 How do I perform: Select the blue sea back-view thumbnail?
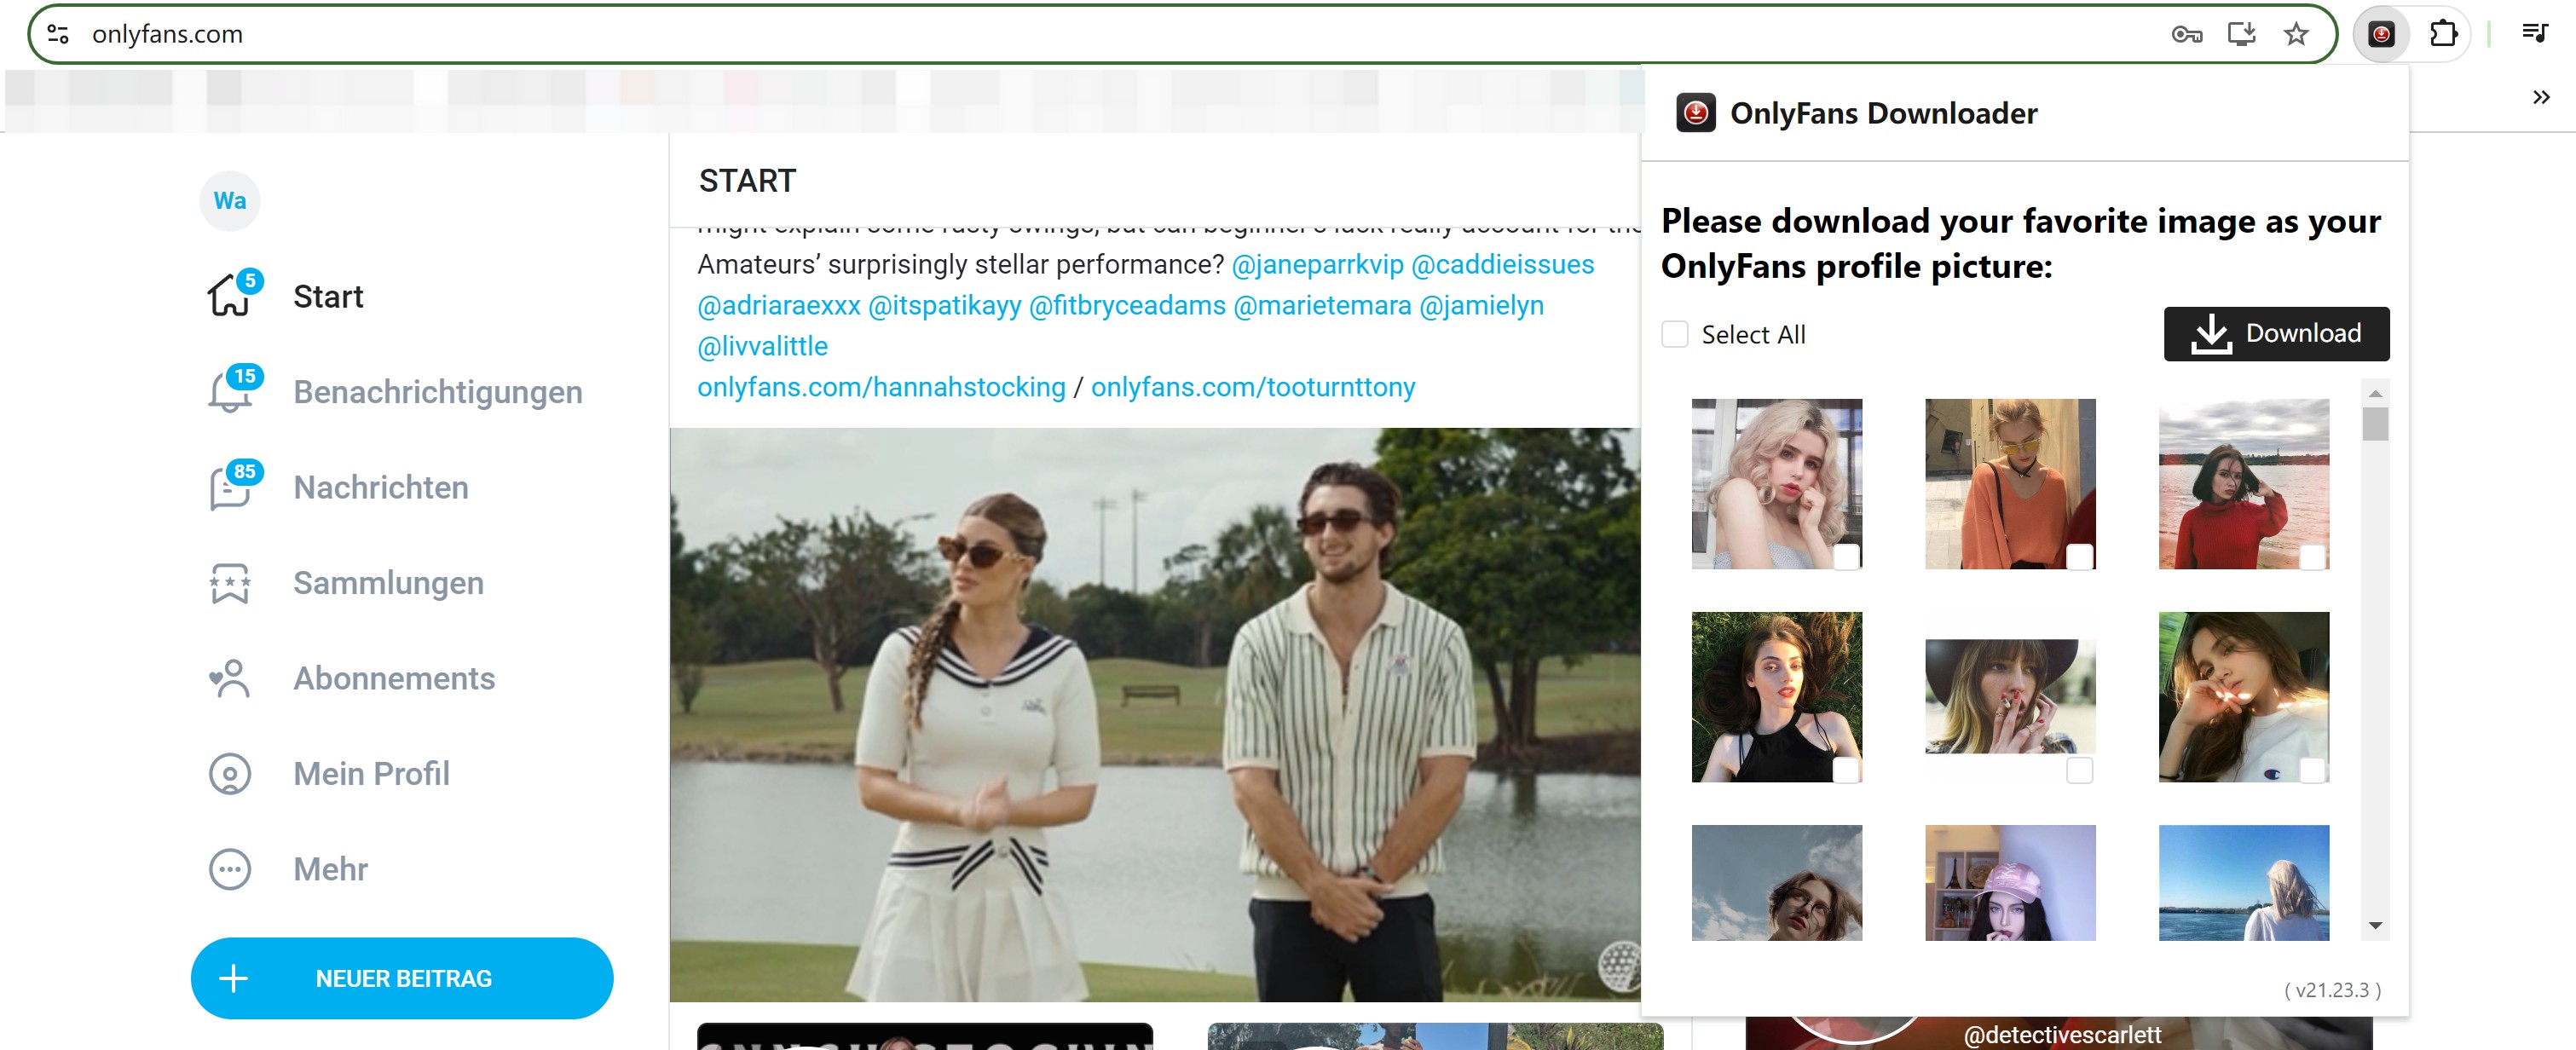(x=2244, y=883)
